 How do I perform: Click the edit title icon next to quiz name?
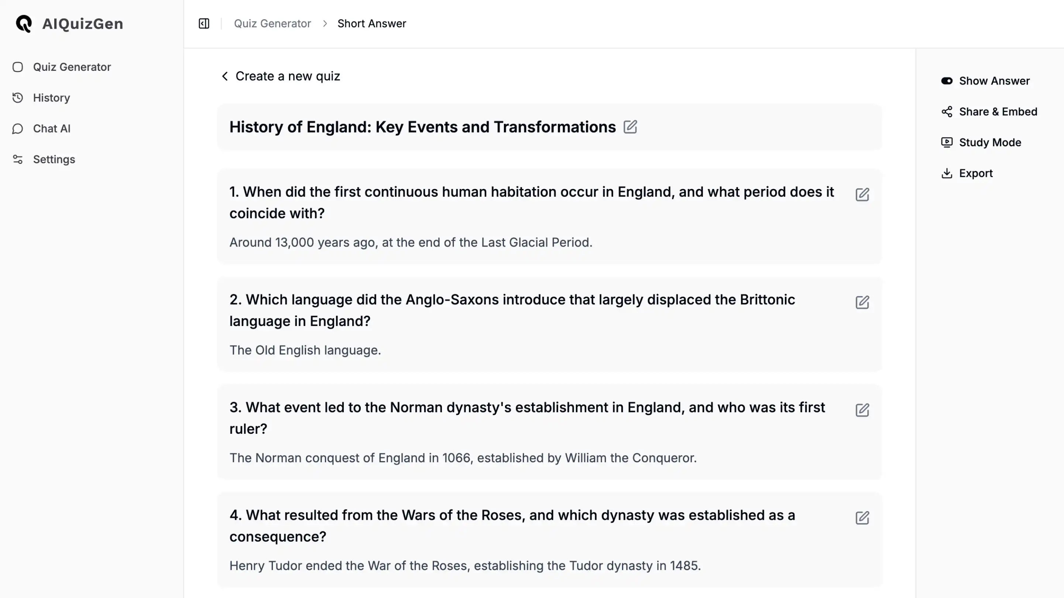click(x=631, y=127)
